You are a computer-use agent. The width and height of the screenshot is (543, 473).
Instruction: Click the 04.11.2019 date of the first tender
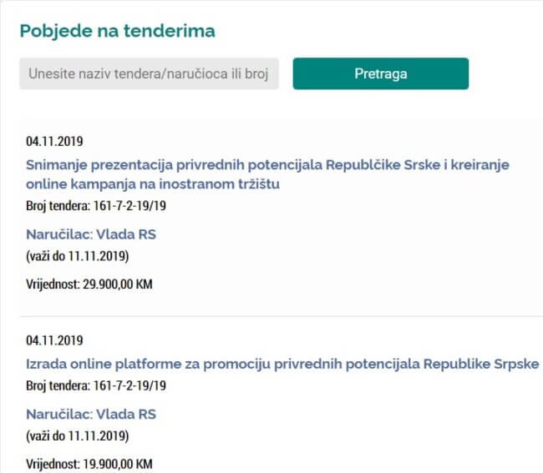(x=54, y=141)
